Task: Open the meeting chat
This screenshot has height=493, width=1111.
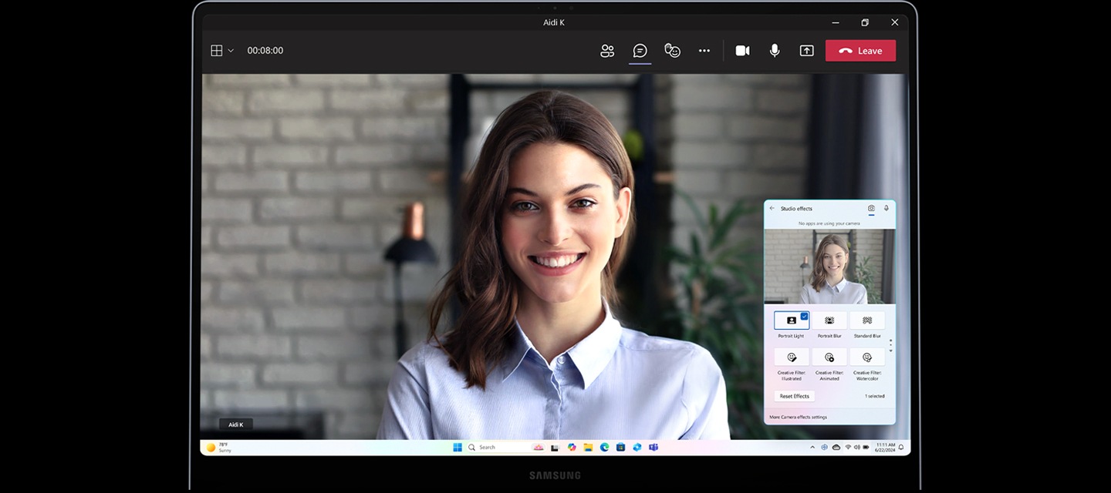Action: (640, 51)
